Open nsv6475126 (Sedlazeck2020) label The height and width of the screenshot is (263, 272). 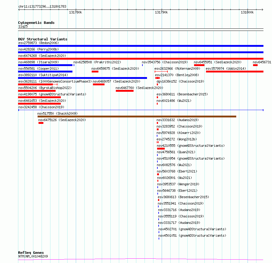62,120
